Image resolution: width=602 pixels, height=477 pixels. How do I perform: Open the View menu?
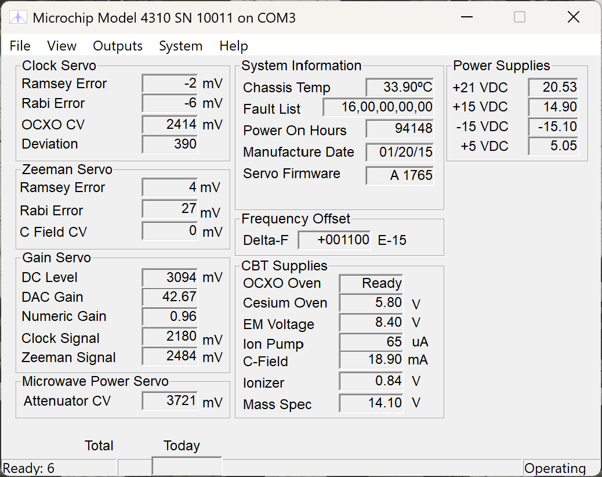click(61, 46)
